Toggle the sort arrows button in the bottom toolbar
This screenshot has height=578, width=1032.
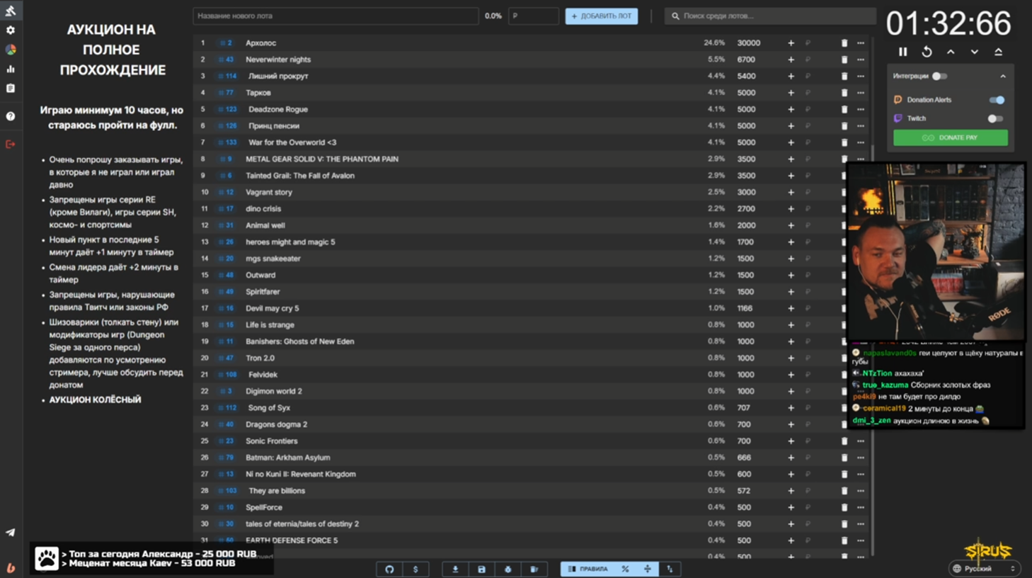click(670, 569)
